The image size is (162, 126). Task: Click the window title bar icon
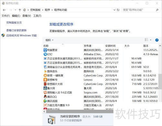[4, 3]
